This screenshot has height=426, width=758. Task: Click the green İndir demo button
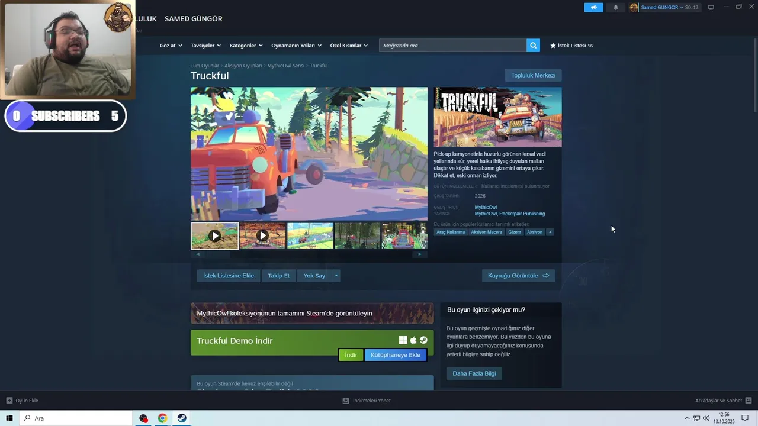351,355
